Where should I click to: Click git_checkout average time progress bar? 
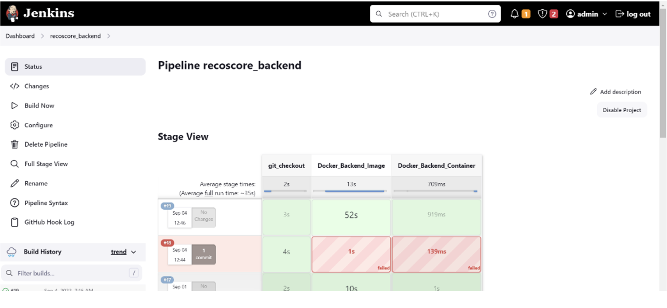click(285, 191)
